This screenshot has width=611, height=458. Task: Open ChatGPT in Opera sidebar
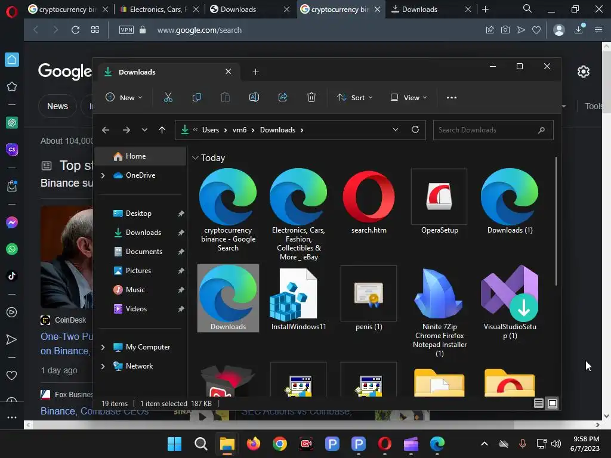pos(12,123)
